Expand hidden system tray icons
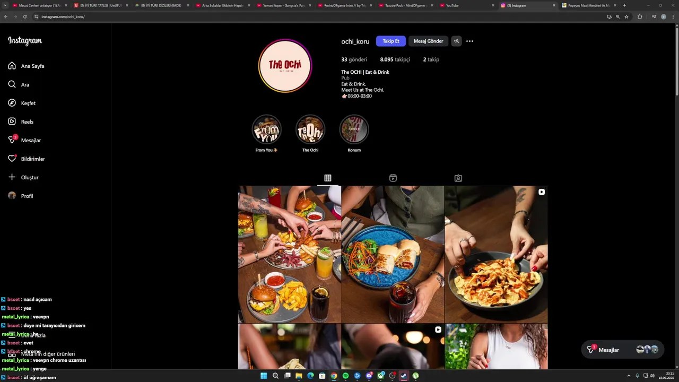Viewport: 679px width, 382px height. tap(629, 376)
